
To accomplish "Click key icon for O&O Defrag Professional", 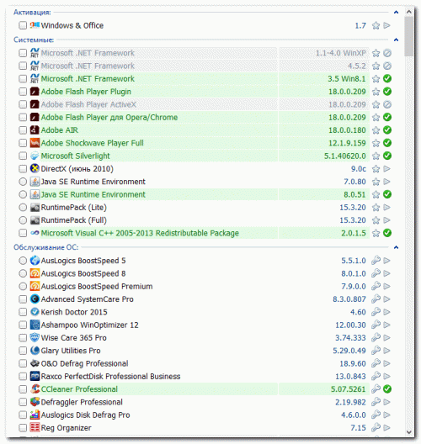I will [376, 363].
